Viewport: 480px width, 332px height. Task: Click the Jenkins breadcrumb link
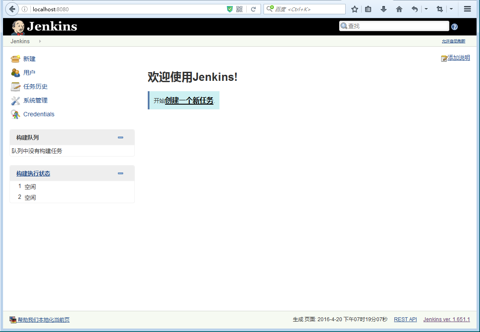point(20,41)
